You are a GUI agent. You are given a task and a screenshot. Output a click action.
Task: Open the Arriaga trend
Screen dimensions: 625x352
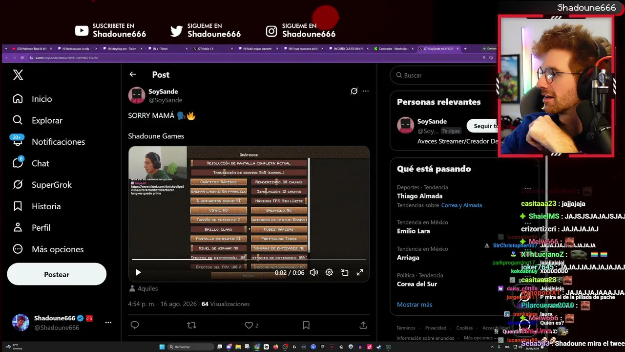pos(408,258)
